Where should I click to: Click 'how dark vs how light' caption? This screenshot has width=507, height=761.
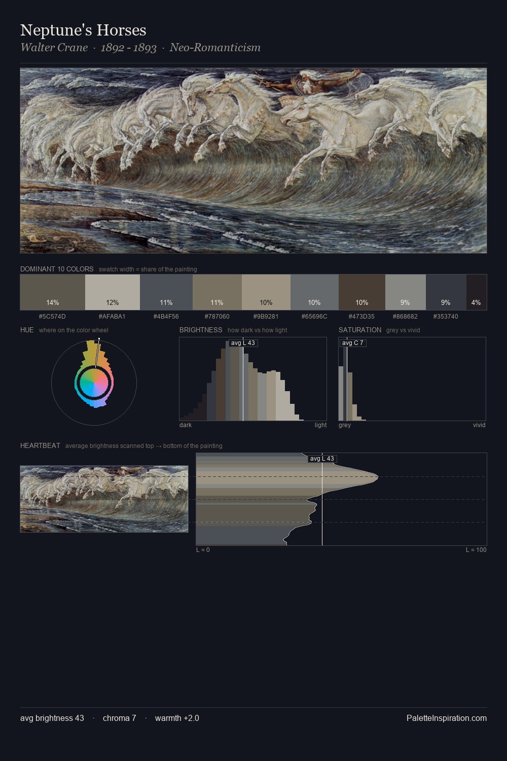point(258,330)
